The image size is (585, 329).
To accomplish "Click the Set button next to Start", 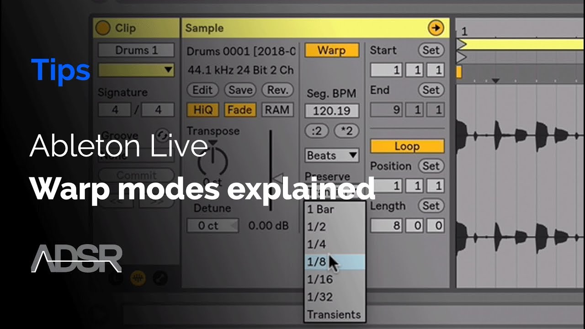I will click(x=431, y=50).
